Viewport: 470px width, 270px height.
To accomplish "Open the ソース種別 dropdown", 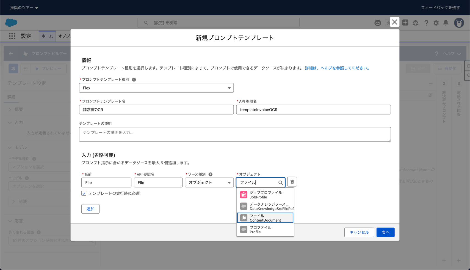I will (x=209, y=183).
